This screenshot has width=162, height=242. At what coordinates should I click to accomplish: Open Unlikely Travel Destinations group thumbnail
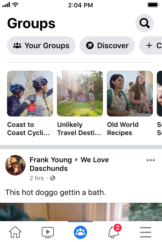(x=80, y=94)
